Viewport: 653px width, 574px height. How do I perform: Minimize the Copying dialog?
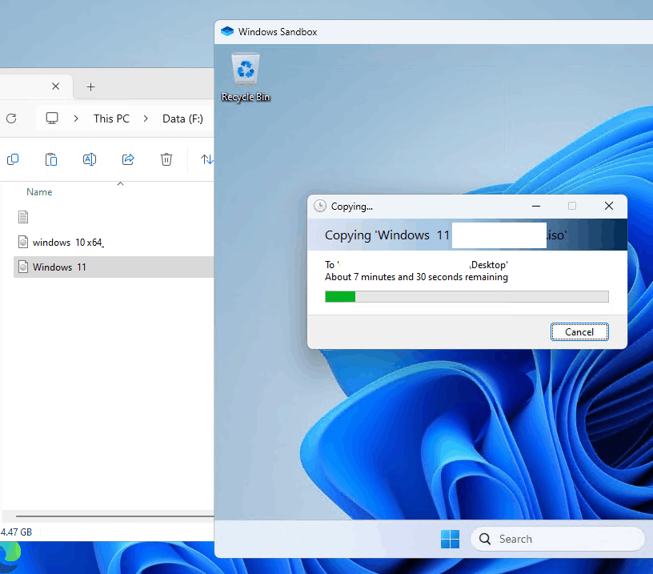[536, 207]
